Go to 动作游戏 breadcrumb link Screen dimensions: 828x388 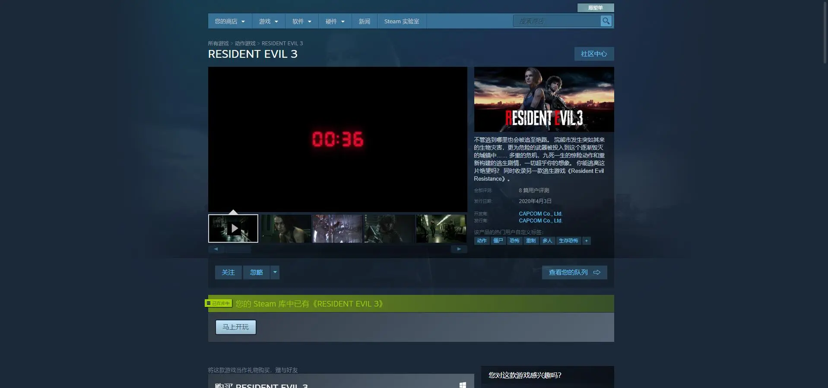coord(245,44)
